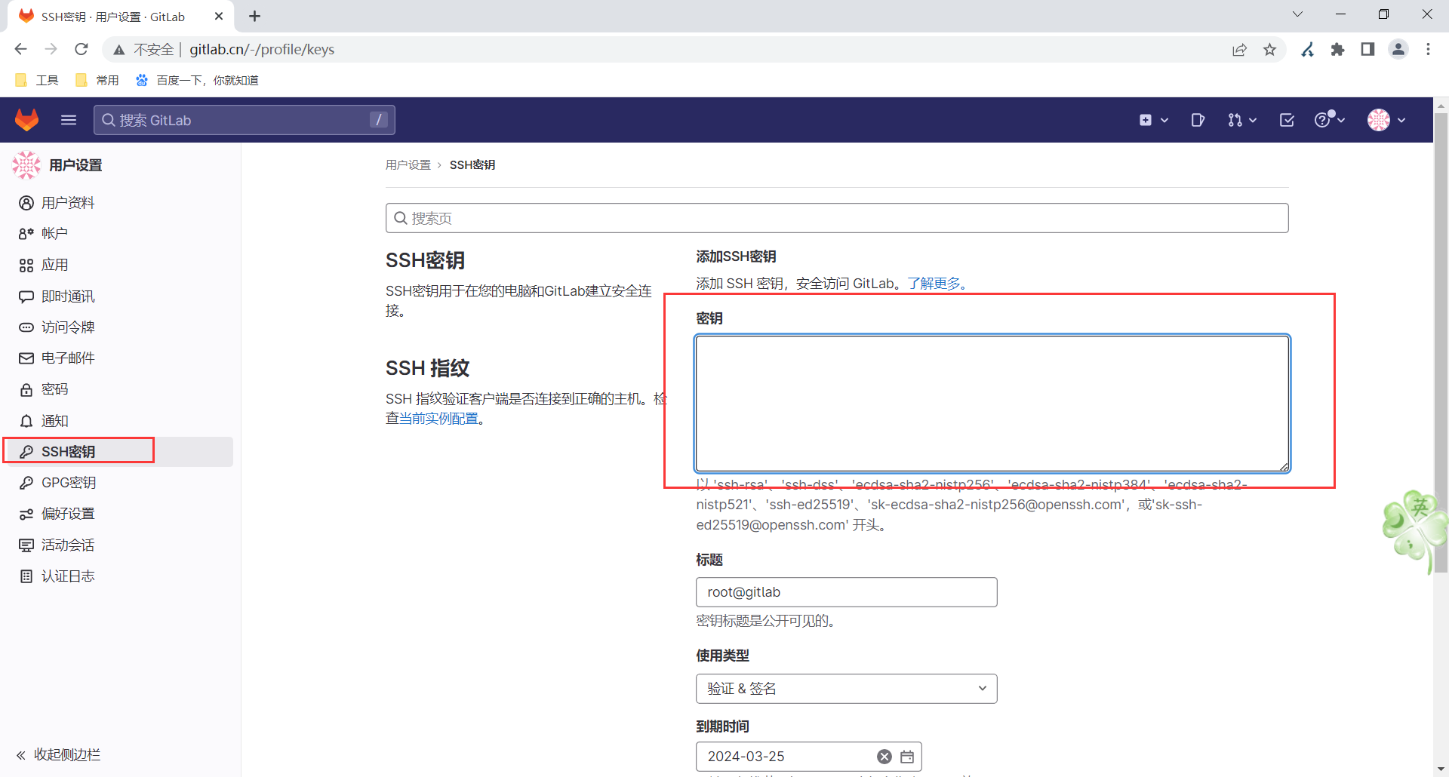
Task: Open the issues icon in header
Action: (1198, 120)
